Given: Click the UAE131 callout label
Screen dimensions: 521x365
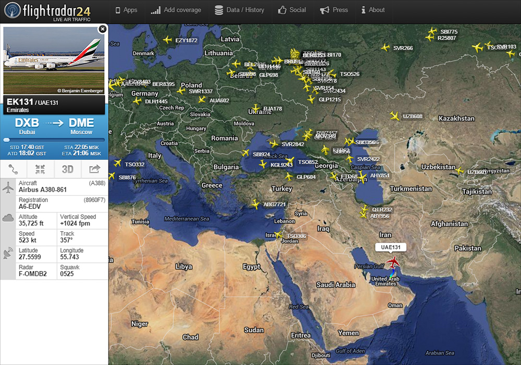Looking at the screenshot, I should 391,247.
